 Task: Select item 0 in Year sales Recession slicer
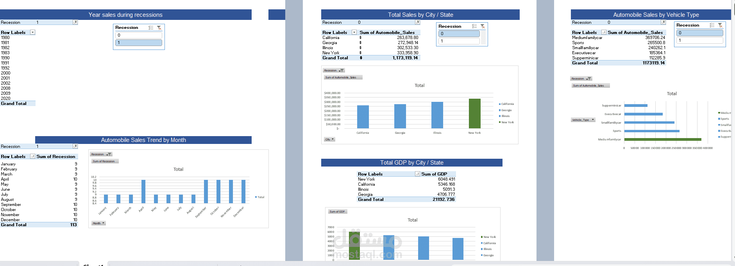pyautogui.click(x=139, y=35)
